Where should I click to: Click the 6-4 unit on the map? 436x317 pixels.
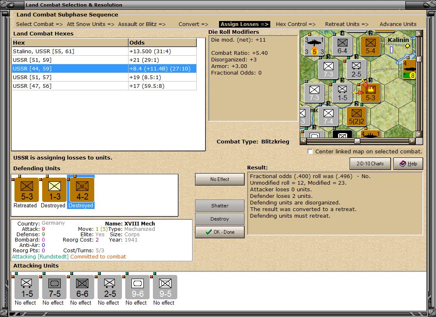342,46
